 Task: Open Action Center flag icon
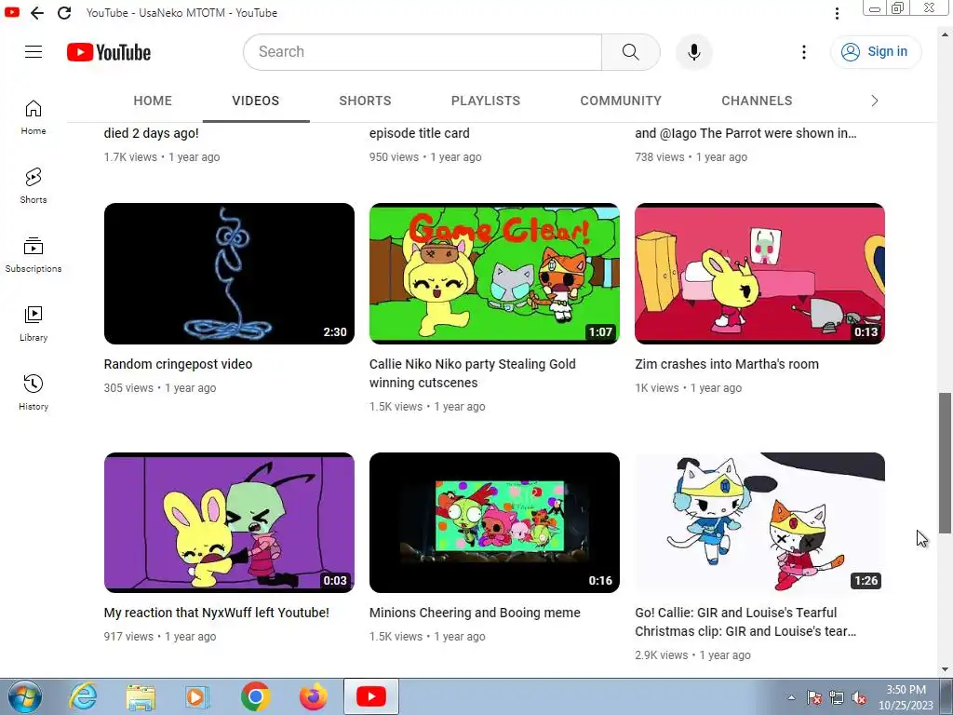point(814,698)
